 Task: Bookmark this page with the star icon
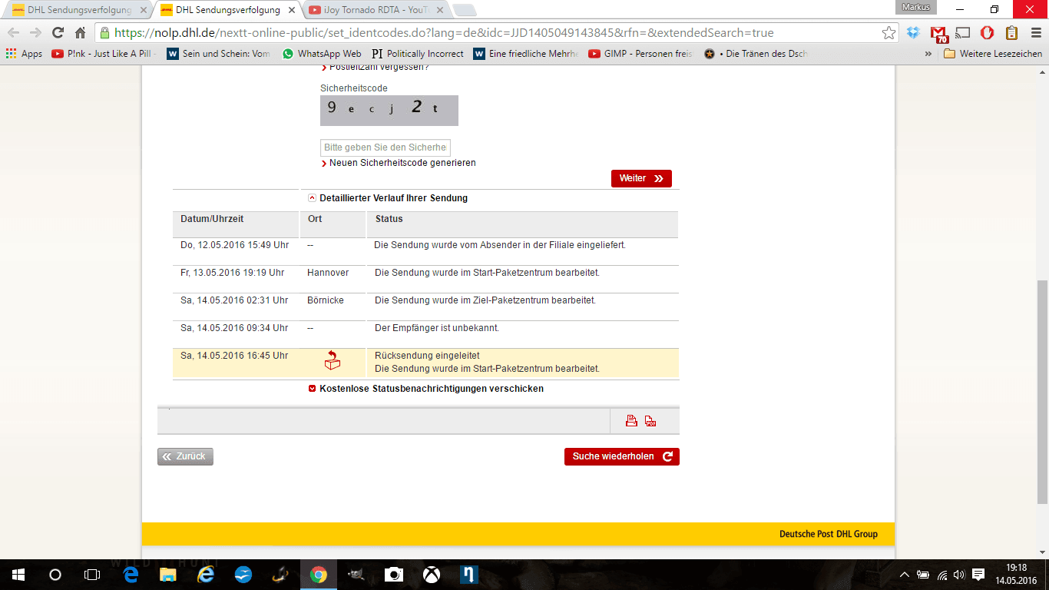click(x=889, y=33)
